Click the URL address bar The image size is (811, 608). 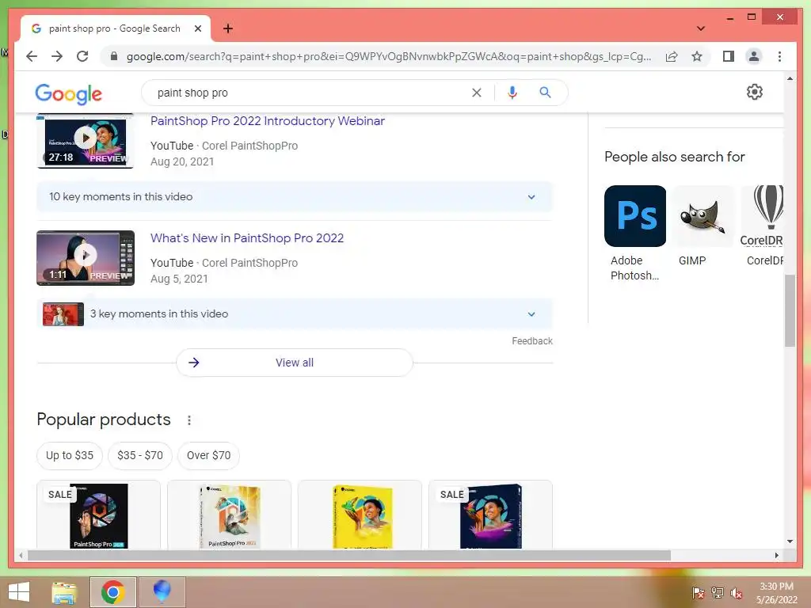click(x=388, y=56)
